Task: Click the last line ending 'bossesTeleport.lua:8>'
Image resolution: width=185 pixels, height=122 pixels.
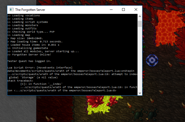Action: coord(62,90)
